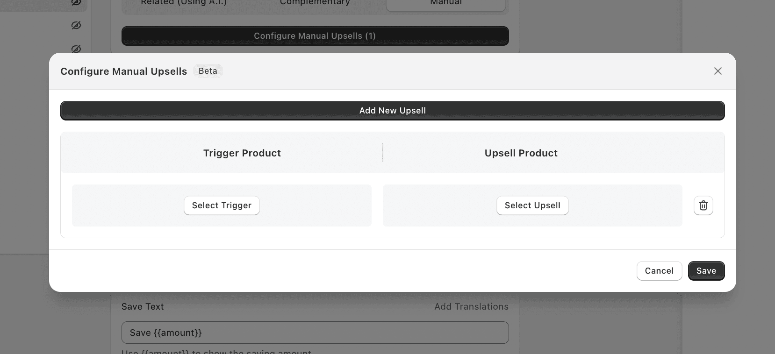Screen dimensions: 775x354
Task: Pick a product using Select Upsell
Action: (532, 205)
